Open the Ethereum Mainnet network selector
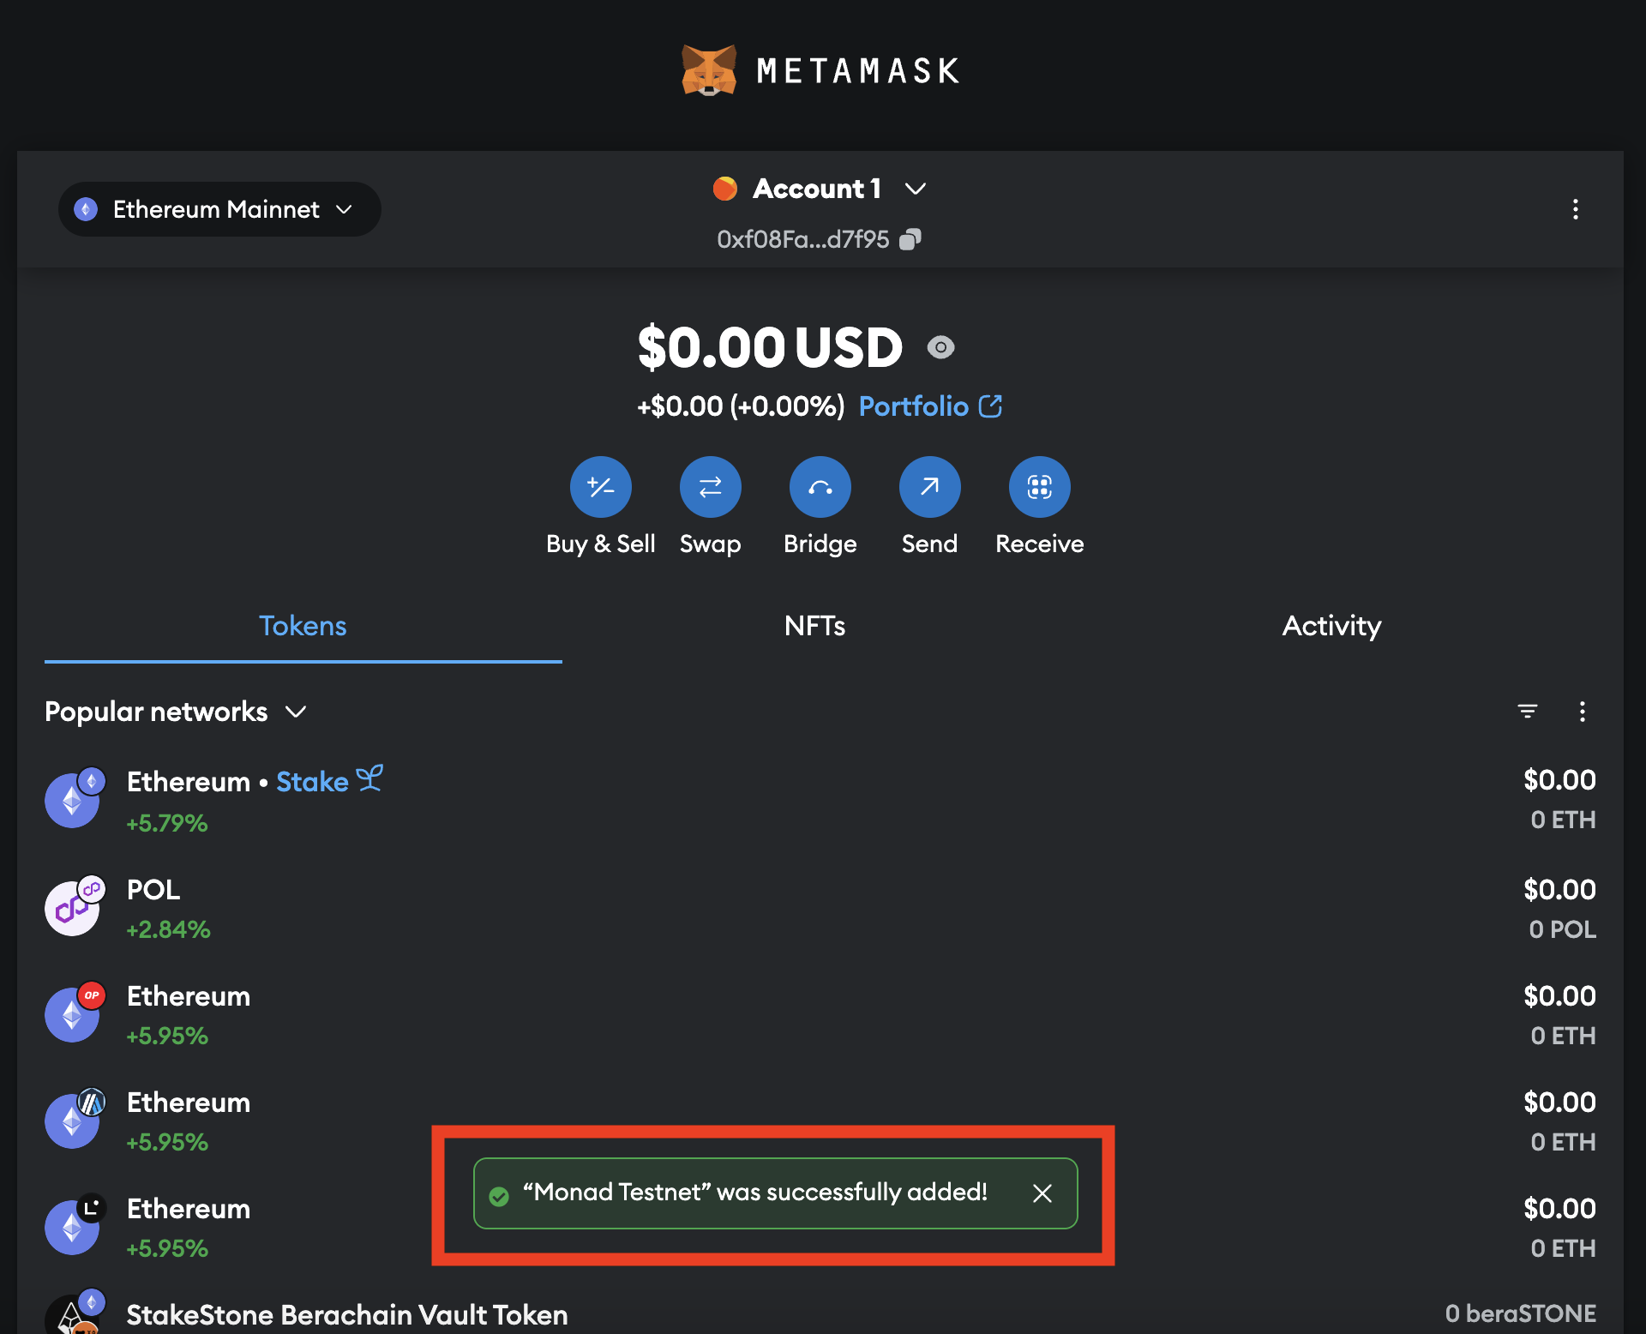The image size is (1646, 1334). [x=219, y=208]
